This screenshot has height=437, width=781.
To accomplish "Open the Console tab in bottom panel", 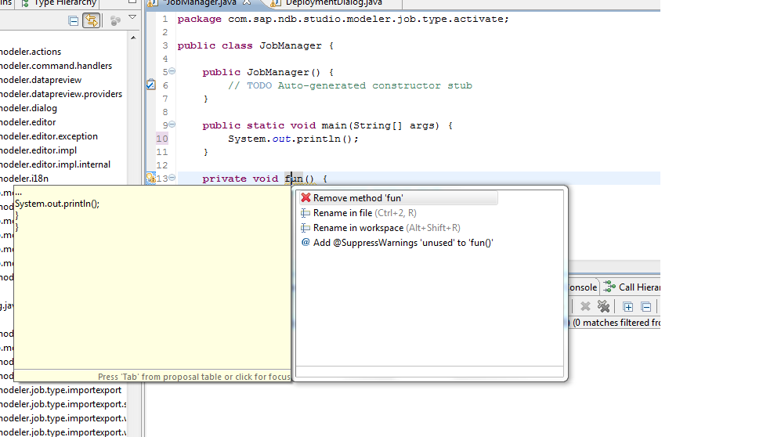I will pos(583,287).
